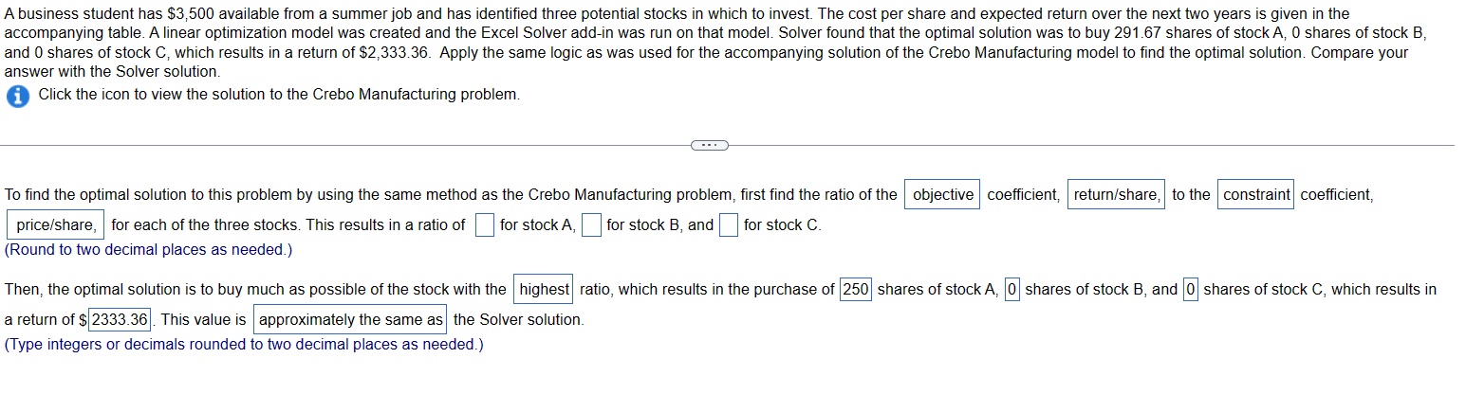Click the 'Type integers or decimals' hint text
This screenshot has height=412, width=1466.
(244, 344)
